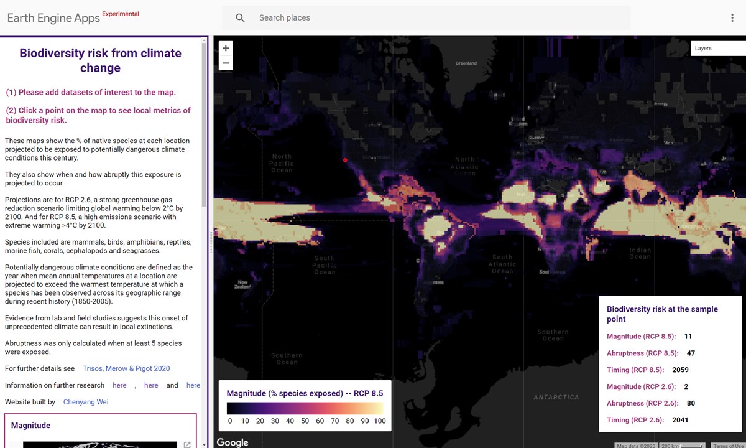The width and height of the screenshot is (746, 448).
Task: Click the Chenyang Wei website link
Action: coord(86,401)
